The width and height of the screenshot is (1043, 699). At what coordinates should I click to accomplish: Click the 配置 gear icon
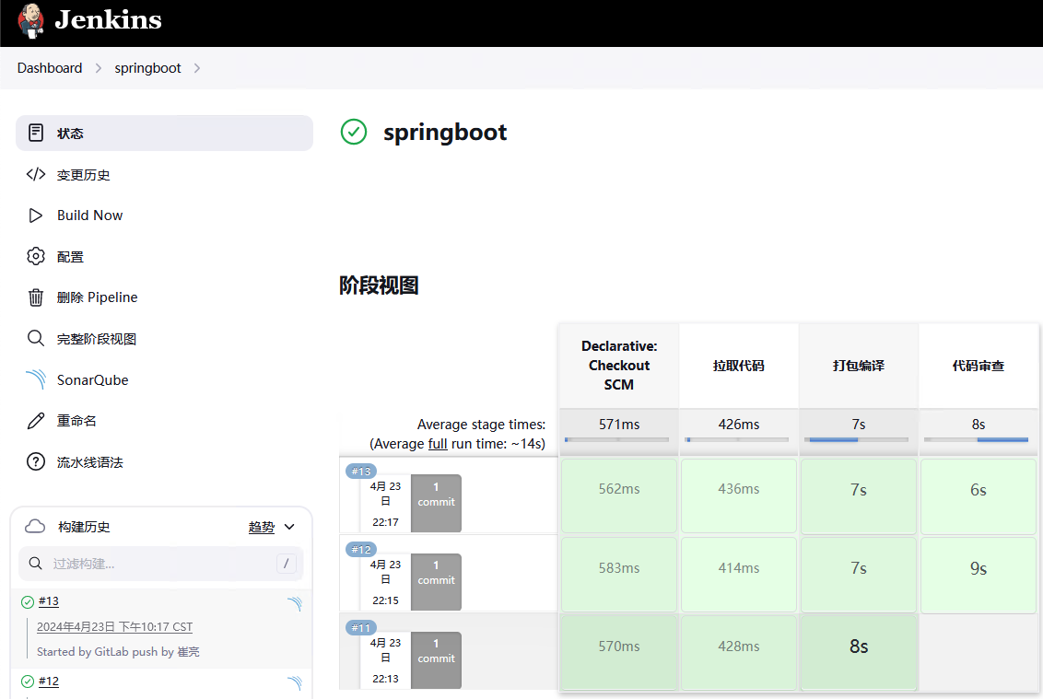click(x=36, y=256)
